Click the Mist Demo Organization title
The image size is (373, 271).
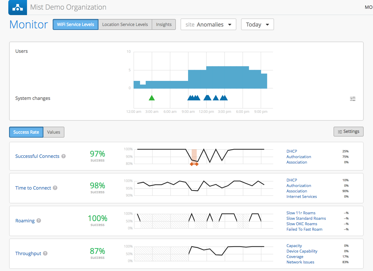(x=68, y=7)
